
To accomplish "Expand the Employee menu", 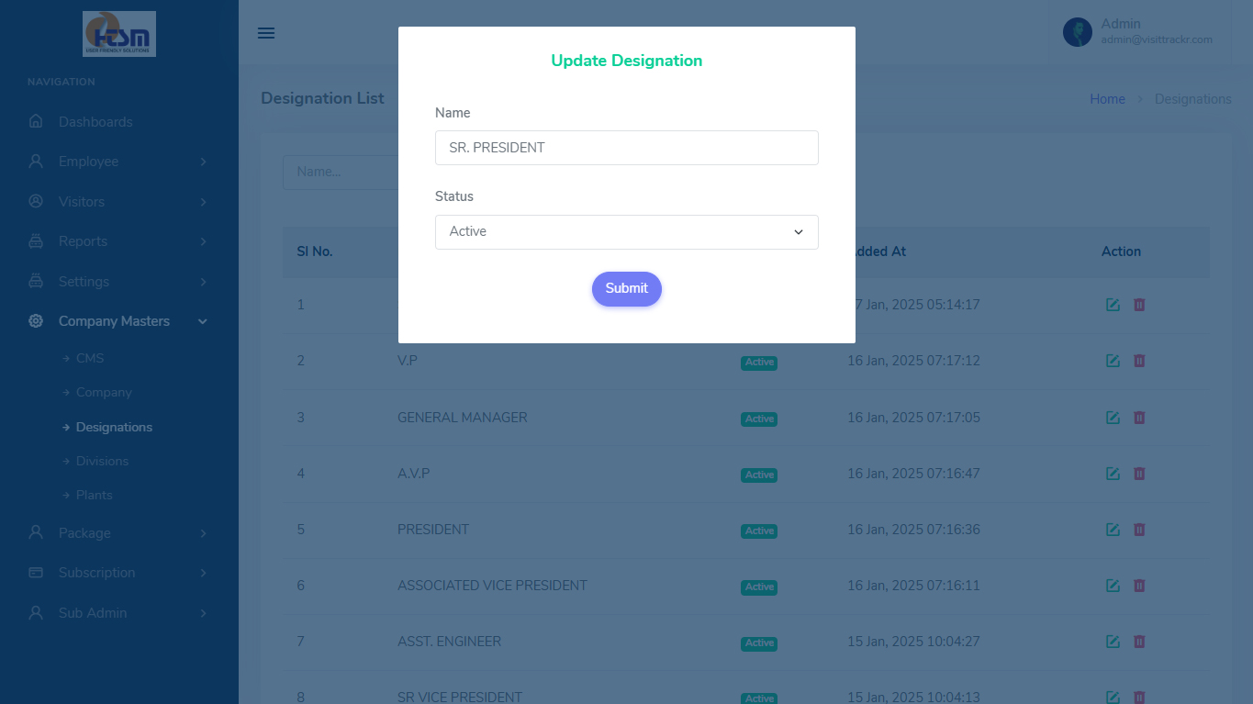I will click(x=119, y=162).
